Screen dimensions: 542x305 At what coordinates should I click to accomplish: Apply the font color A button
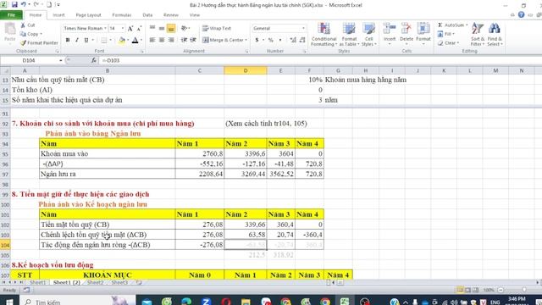(x=135, y=41)
